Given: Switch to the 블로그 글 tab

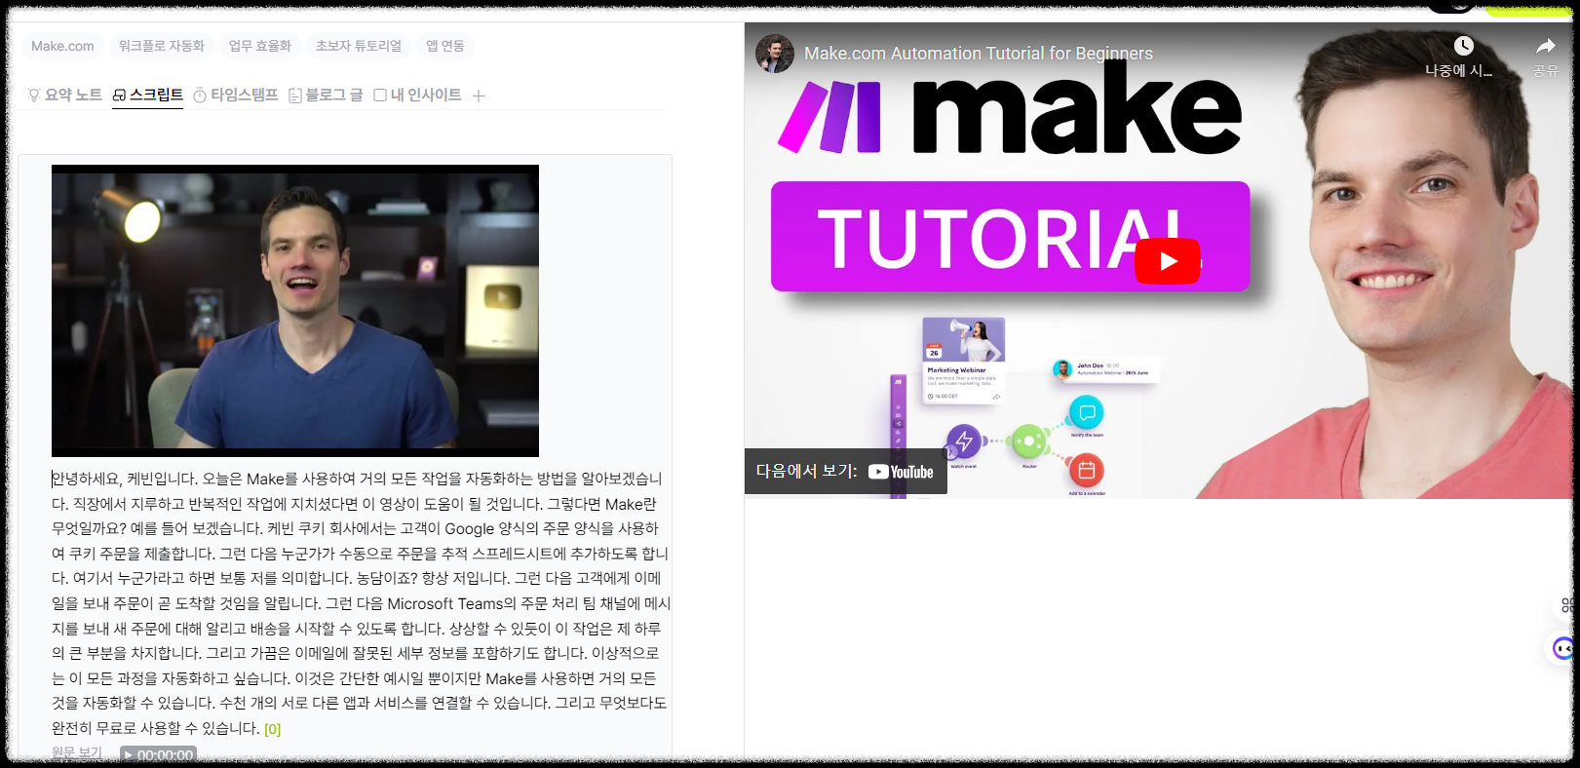Looking at the screenshot, I should [326, 95].
